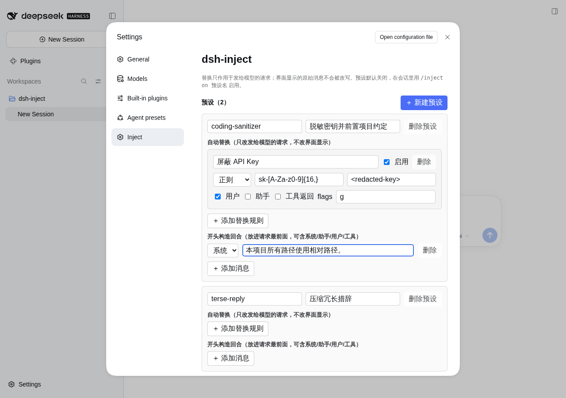Open Settings at sidebar bottom
The image size is (566, 398).
25,384
